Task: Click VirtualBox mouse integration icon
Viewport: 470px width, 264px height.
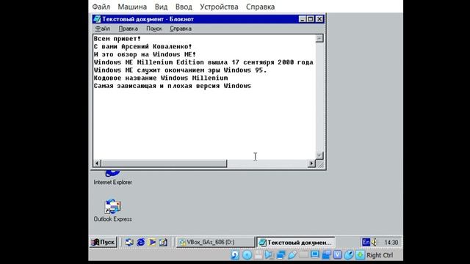Action: click(x=349, y=255)
